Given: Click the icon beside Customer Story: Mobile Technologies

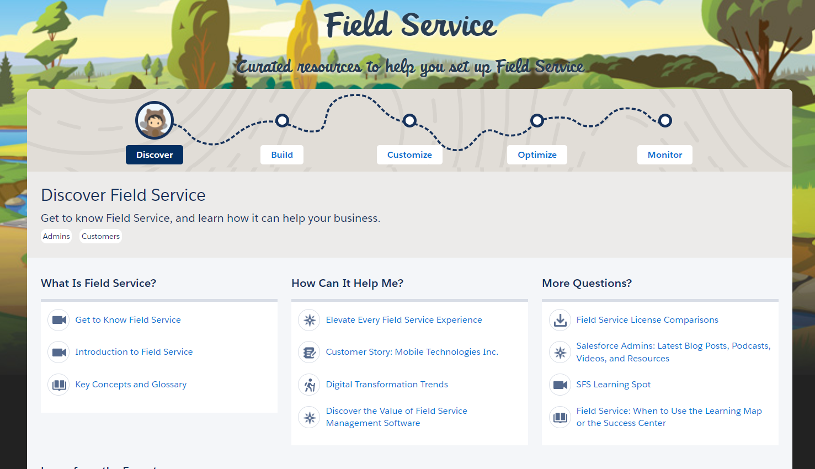Looking at the screenshot, I should 309,352.
